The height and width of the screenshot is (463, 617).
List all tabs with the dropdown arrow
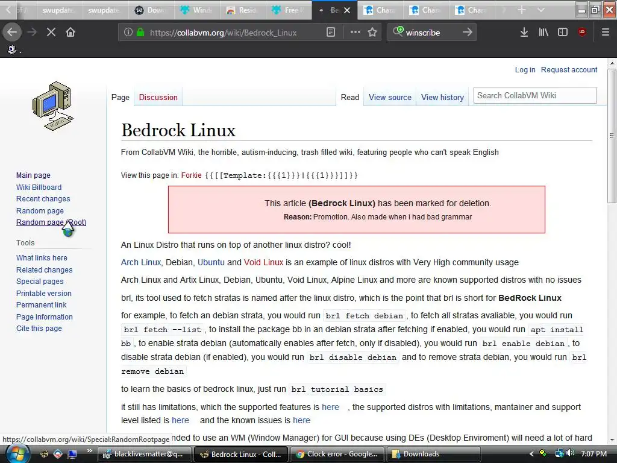pos(541,10)
